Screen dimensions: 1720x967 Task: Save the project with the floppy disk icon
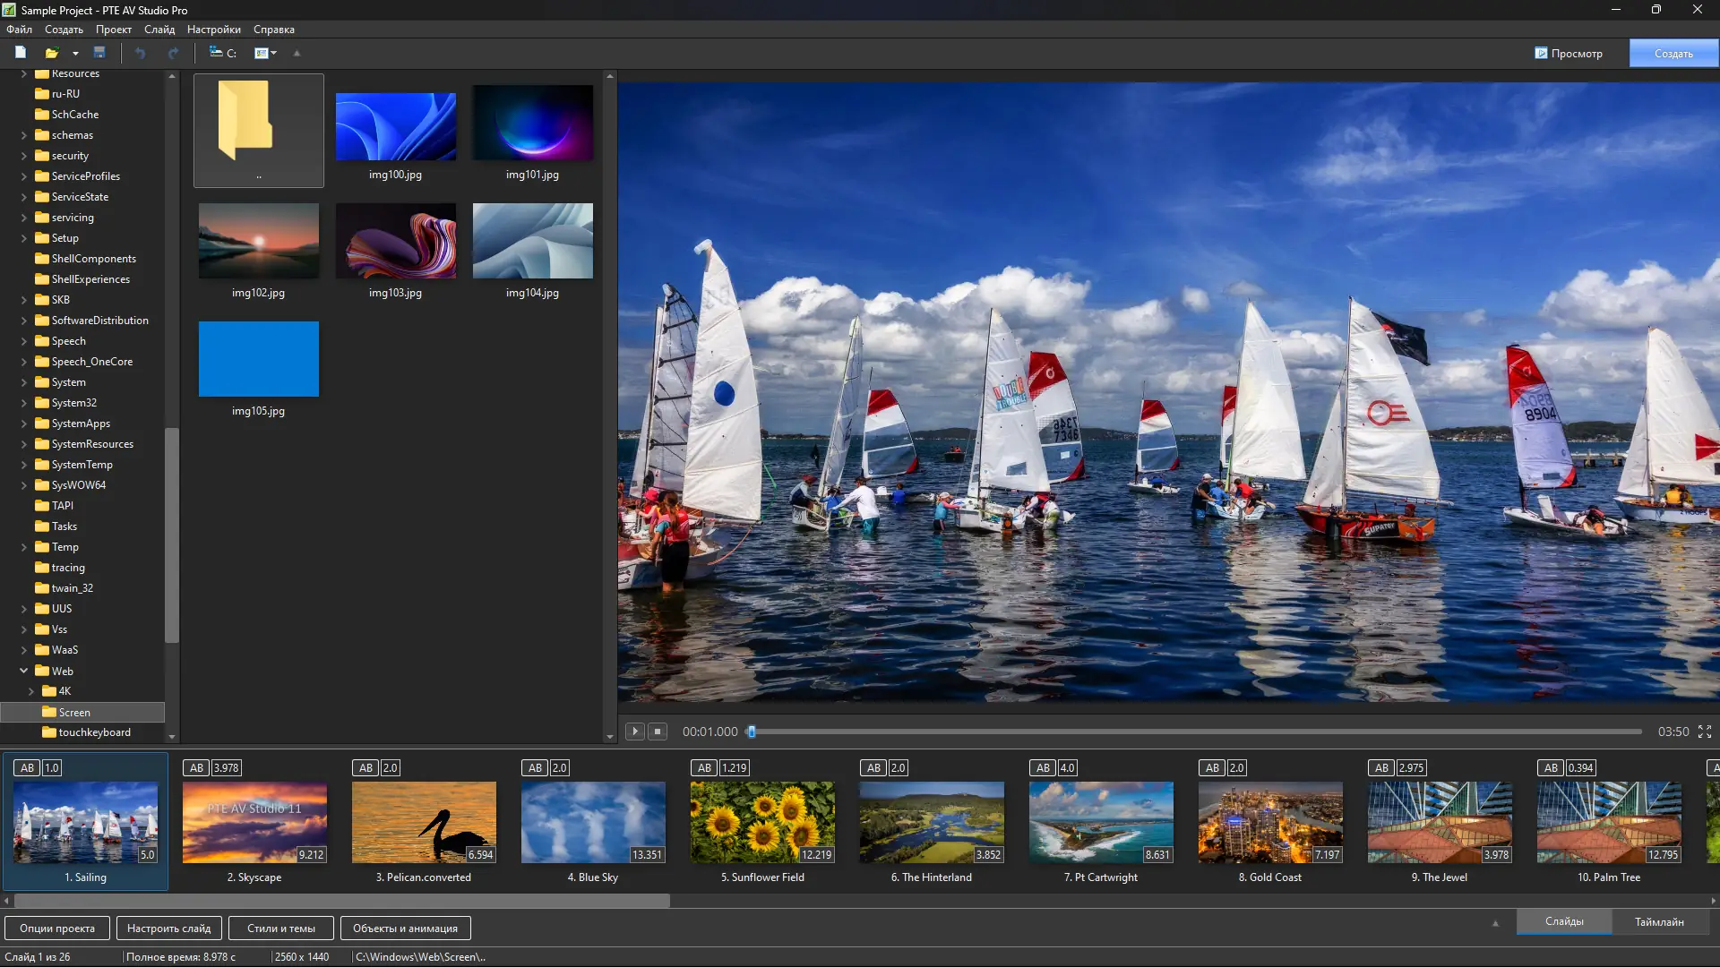pyautogui.click(x=99, y=53)
